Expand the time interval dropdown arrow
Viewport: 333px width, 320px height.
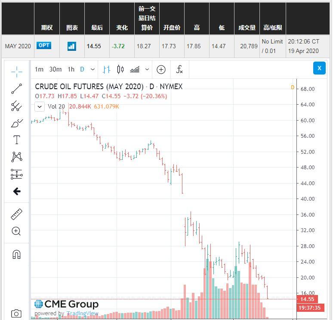tap(93, 69)
